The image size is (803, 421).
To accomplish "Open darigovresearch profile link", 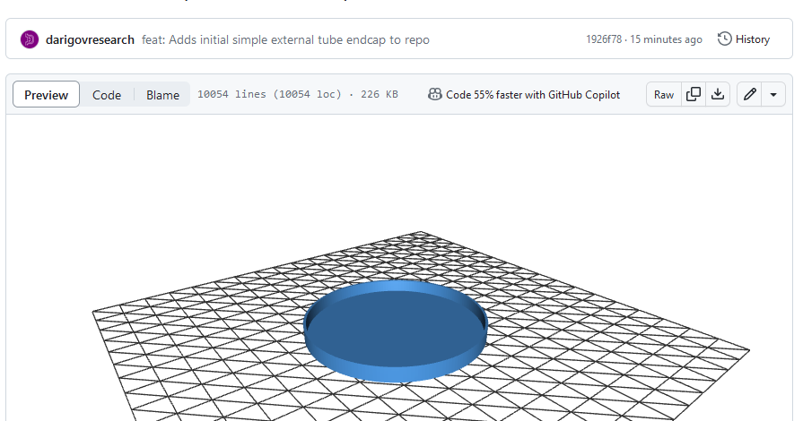I will point(90,39).
